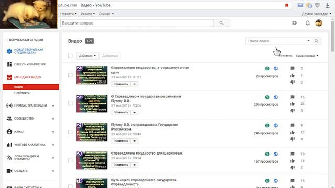Click the gear icon for new Creator Studio beta
Viewport: 335px width, 188px height.
9,51
